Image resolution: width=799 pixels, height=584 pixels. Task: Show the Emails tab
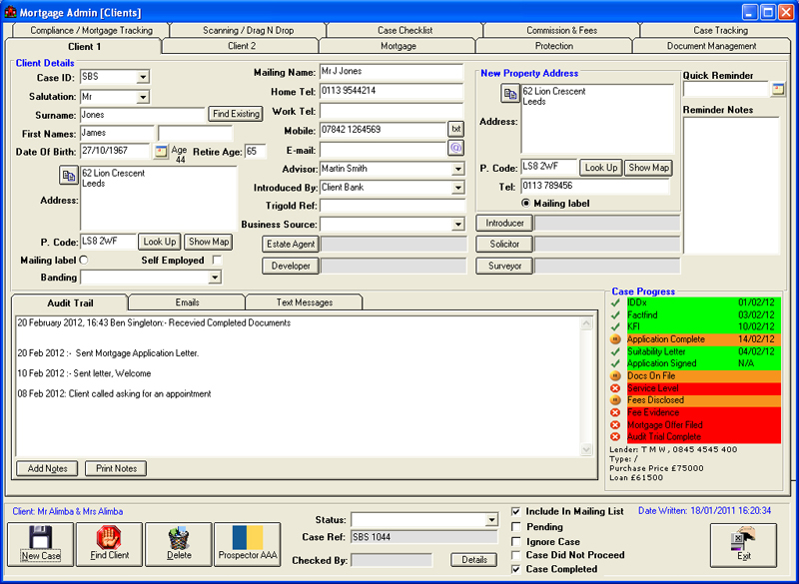click(x=187, y=302)
